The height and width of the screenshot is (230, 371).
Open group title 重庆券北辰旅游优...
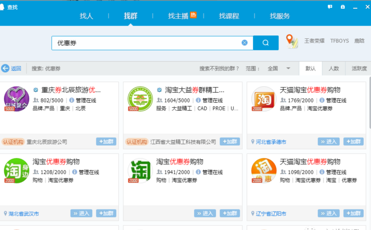pyautogui.click(x=71, y=90)
